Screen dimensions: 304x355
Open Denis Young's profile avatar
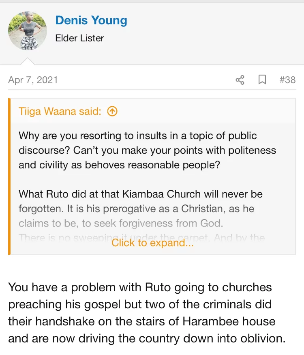pos(28,31)
